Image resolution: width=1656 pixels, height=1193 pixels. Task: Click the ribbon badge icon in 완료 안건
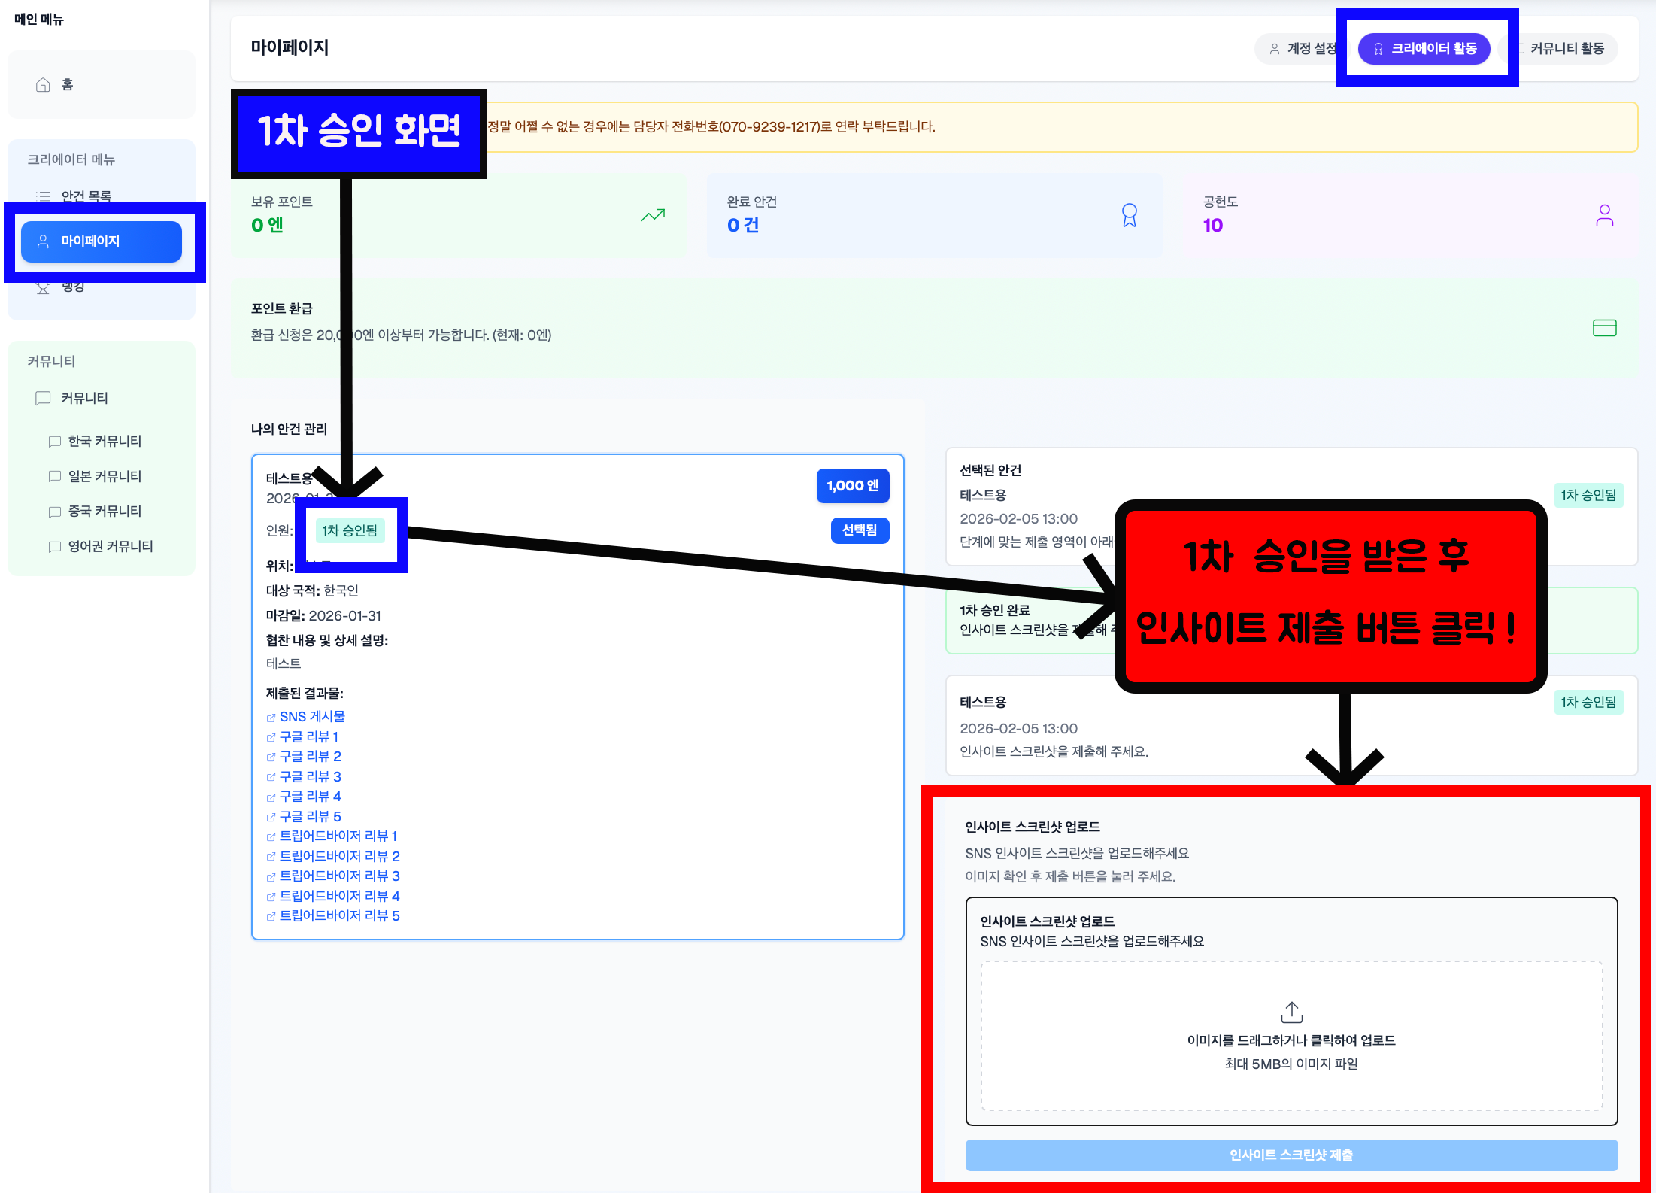coord(1129,216)
